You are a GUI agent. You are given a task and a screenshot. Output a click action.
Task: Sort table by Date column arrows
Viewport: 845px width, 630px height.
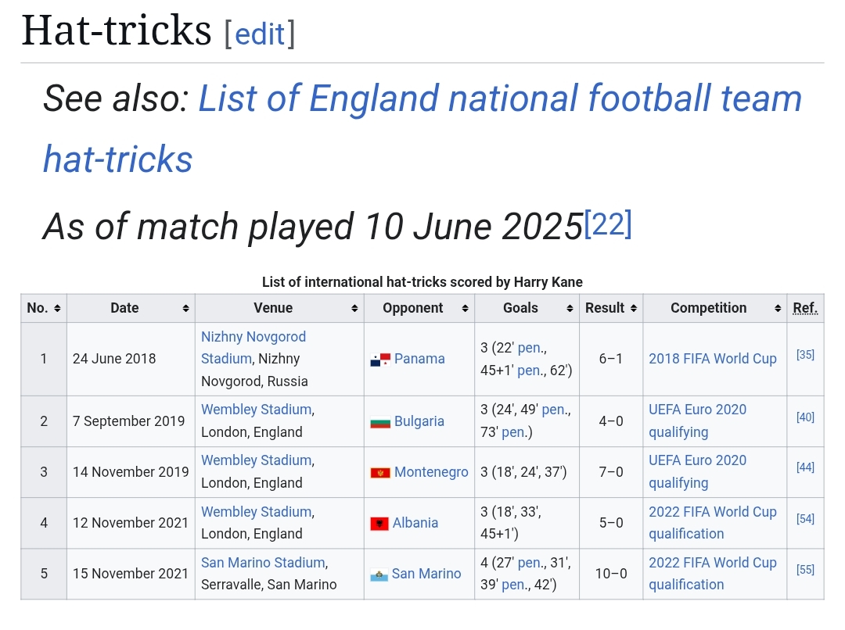(x=185, y=309)
